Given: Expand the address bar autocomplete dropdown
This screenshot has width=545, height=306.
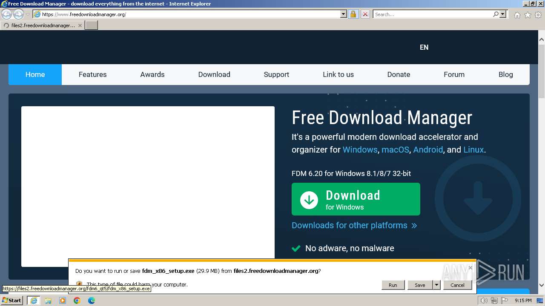Looking at the screenshot, I should pyautogui.click(x=344, y=14).
